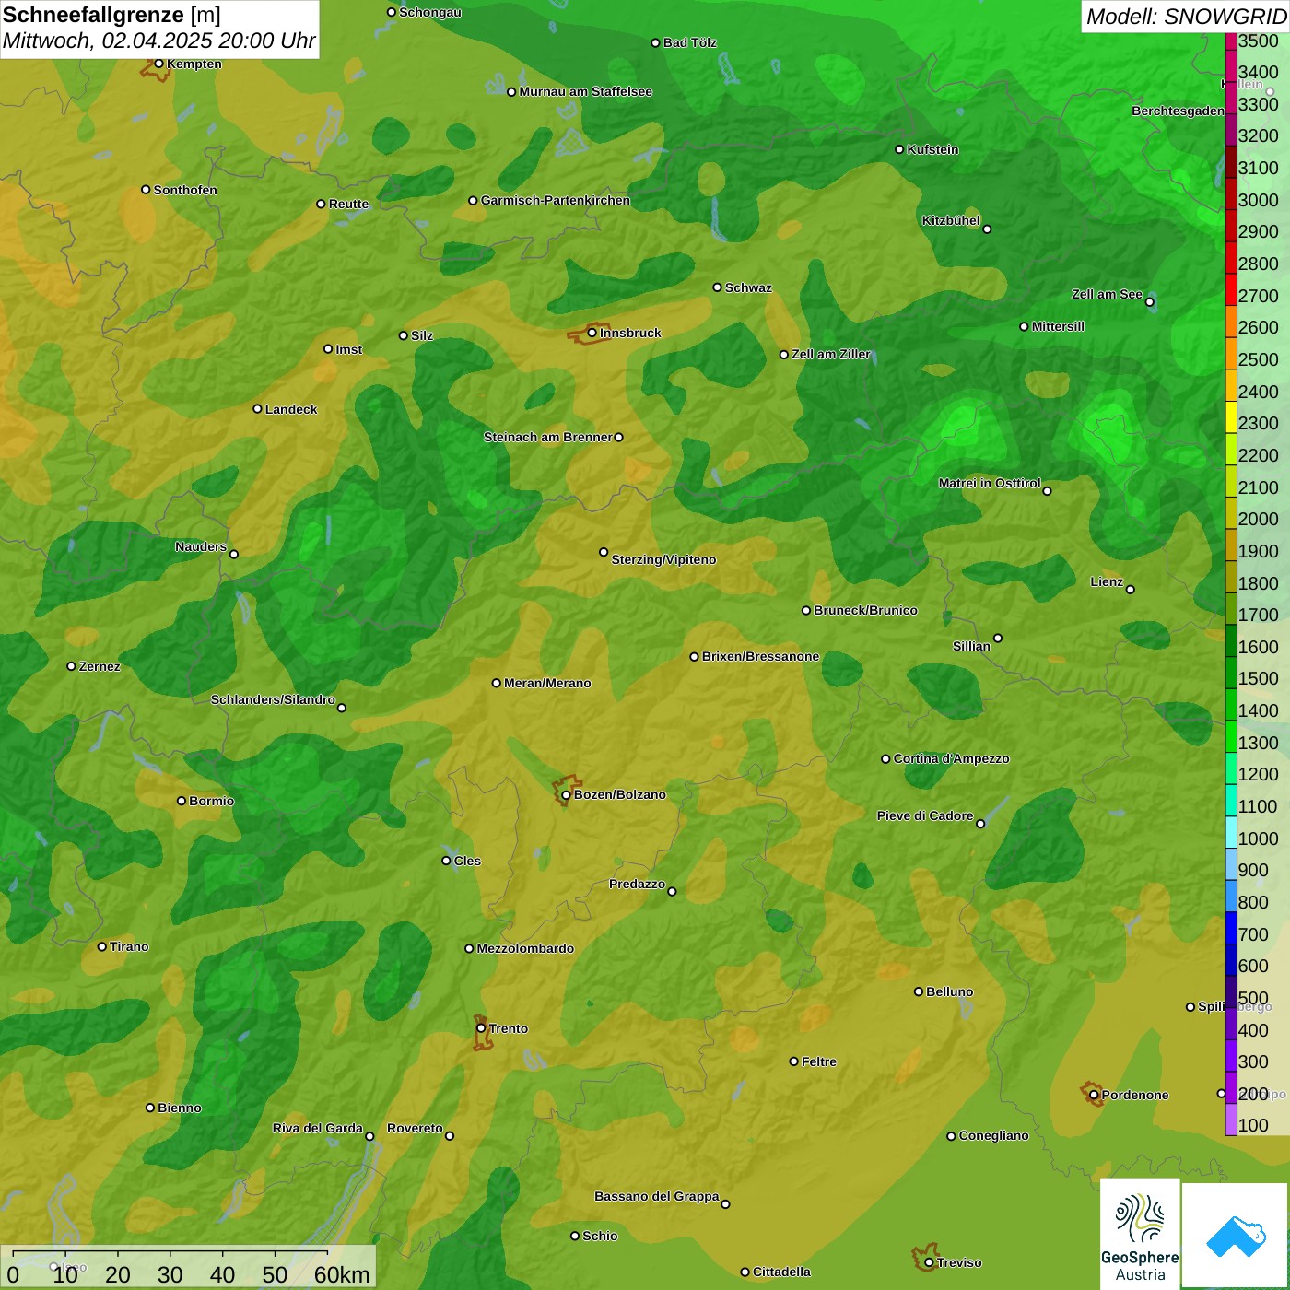Click the Bozen/Bolzano city marker

(566, 795)
